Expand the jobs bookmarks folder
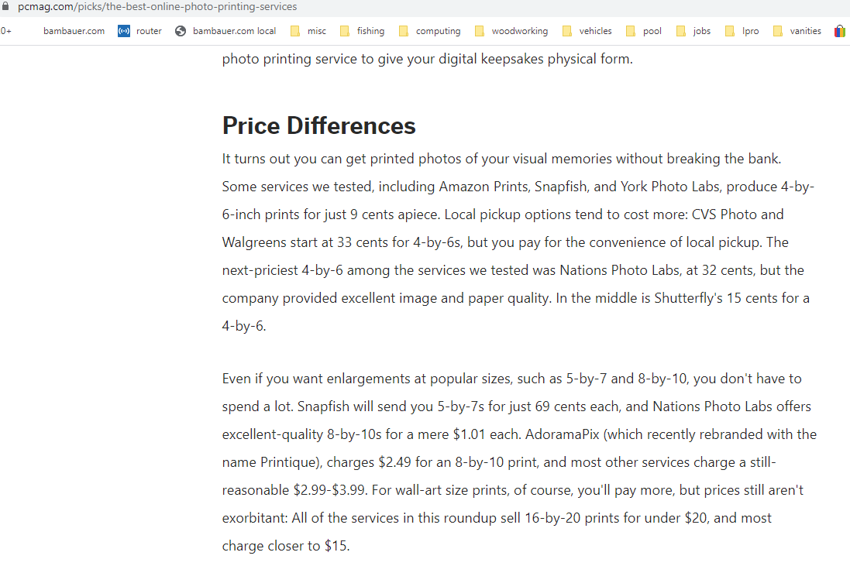The width and height of the screenshot is (850, 566). tap(693, 31)
